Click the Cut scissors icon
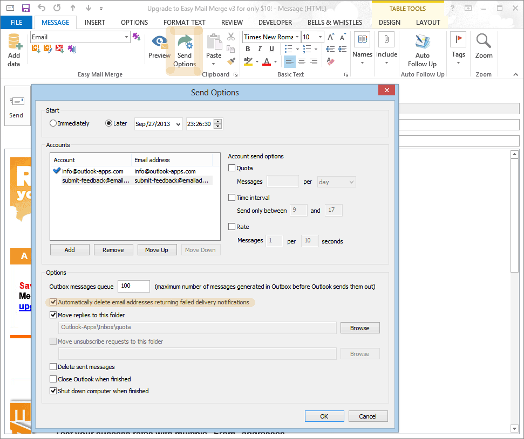524x439 pixels. tap(231, 37)
